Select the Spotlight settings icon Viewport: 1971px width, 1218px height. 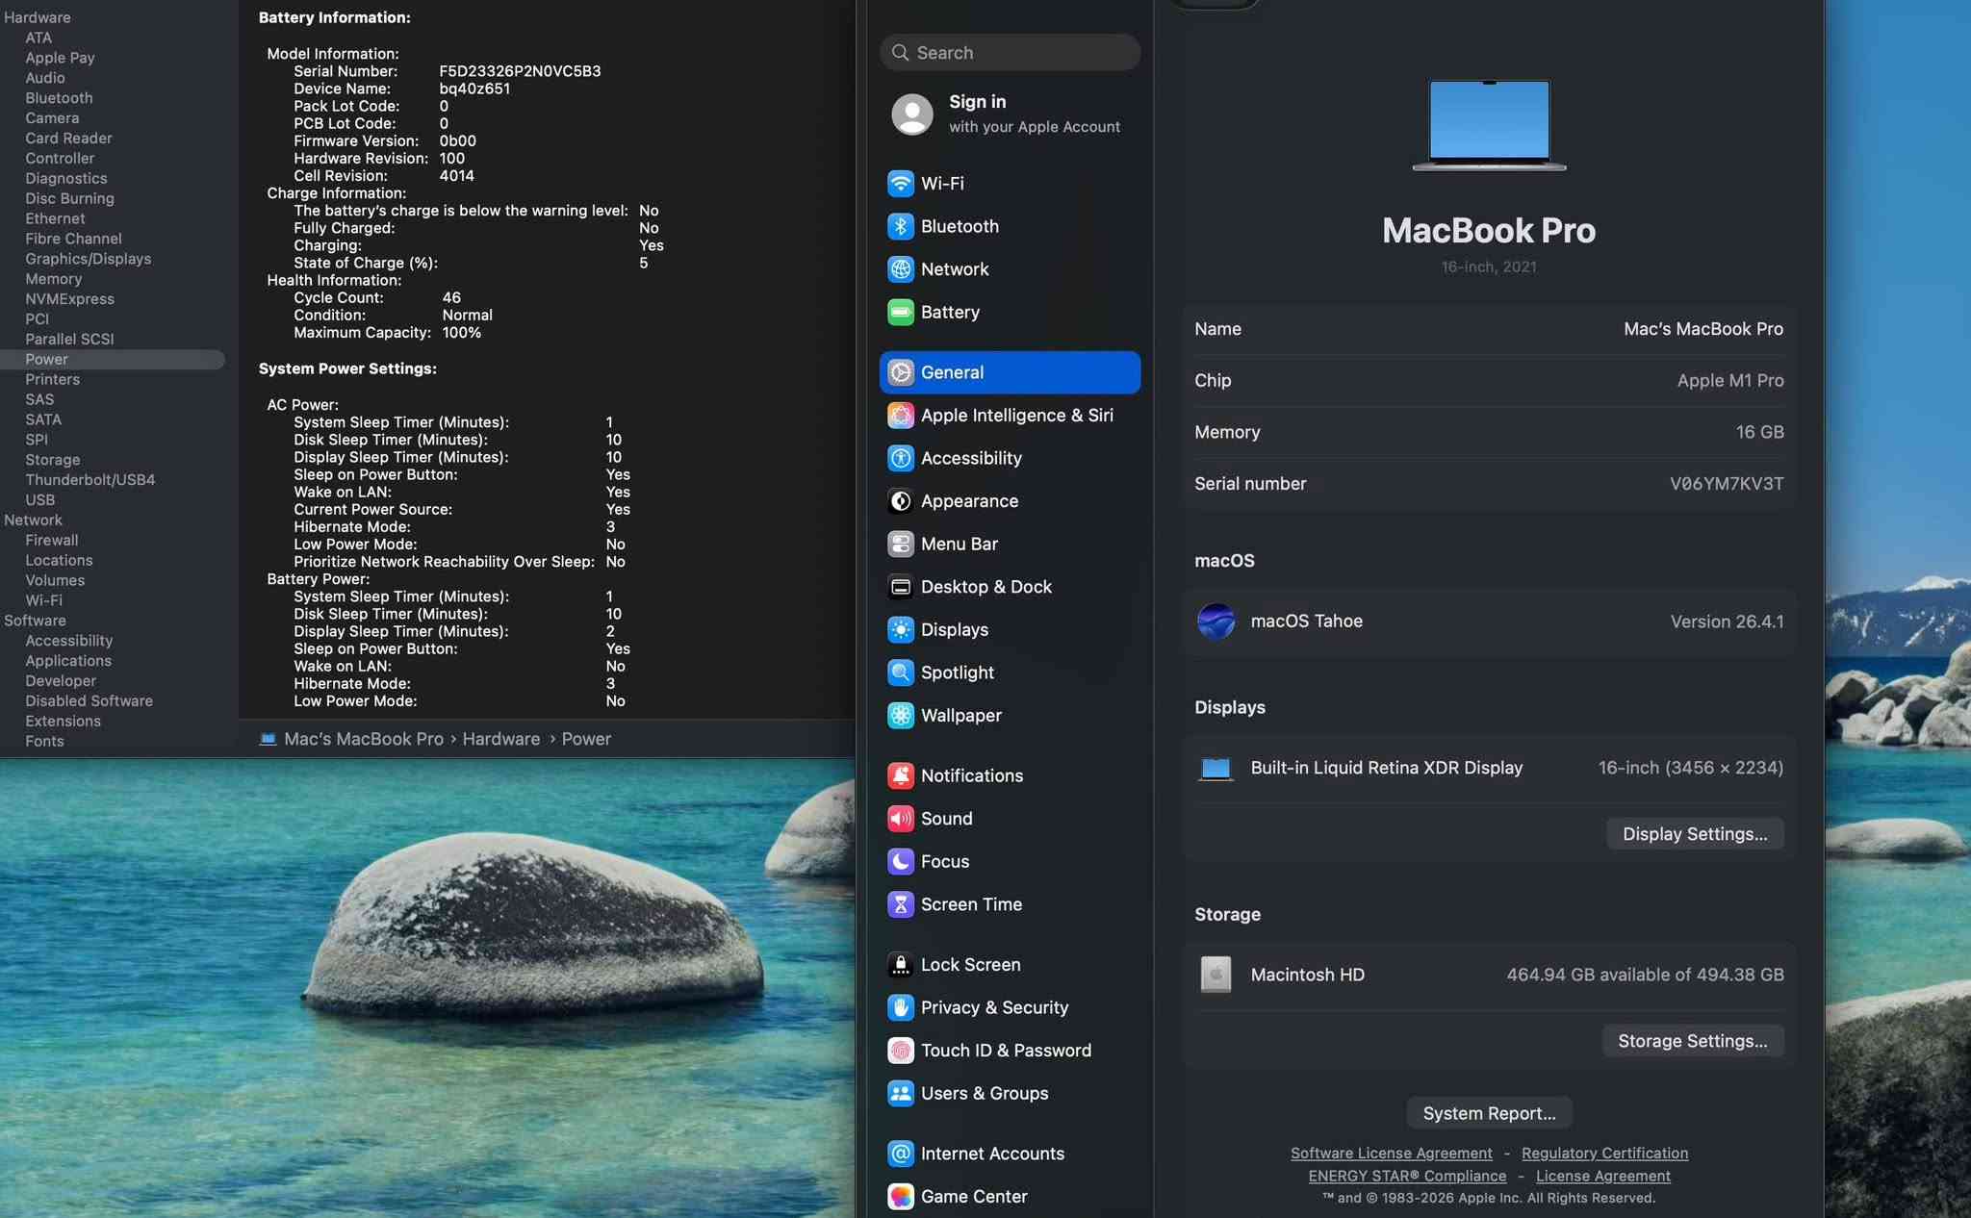pos(900,672)
